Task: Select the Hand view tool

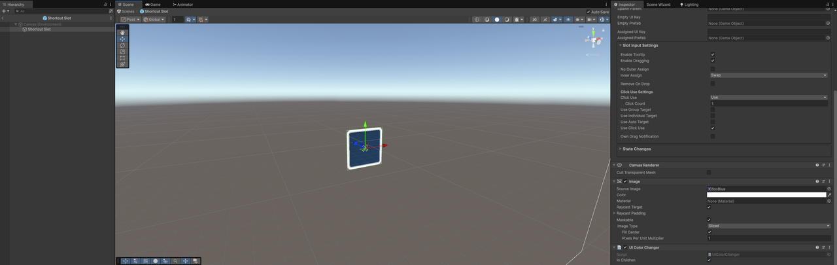Action: pyautogui.click(x=122, y=33)
